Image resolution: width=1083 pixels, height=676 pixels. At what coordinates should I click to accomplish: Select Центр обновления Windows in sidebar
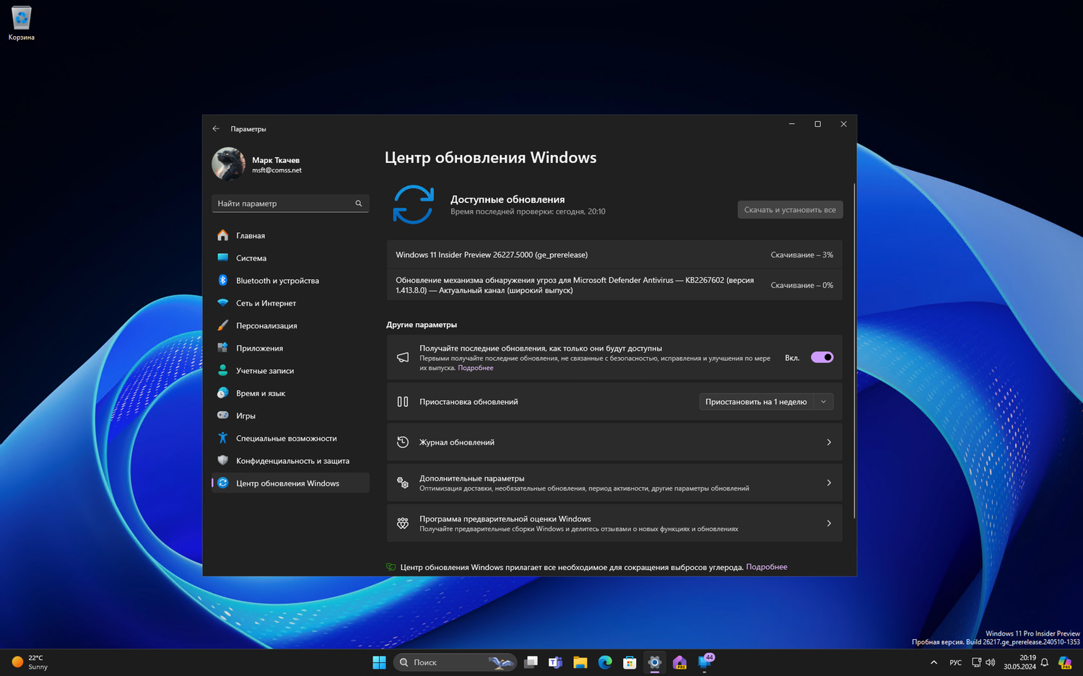click(x=287, y=483)
